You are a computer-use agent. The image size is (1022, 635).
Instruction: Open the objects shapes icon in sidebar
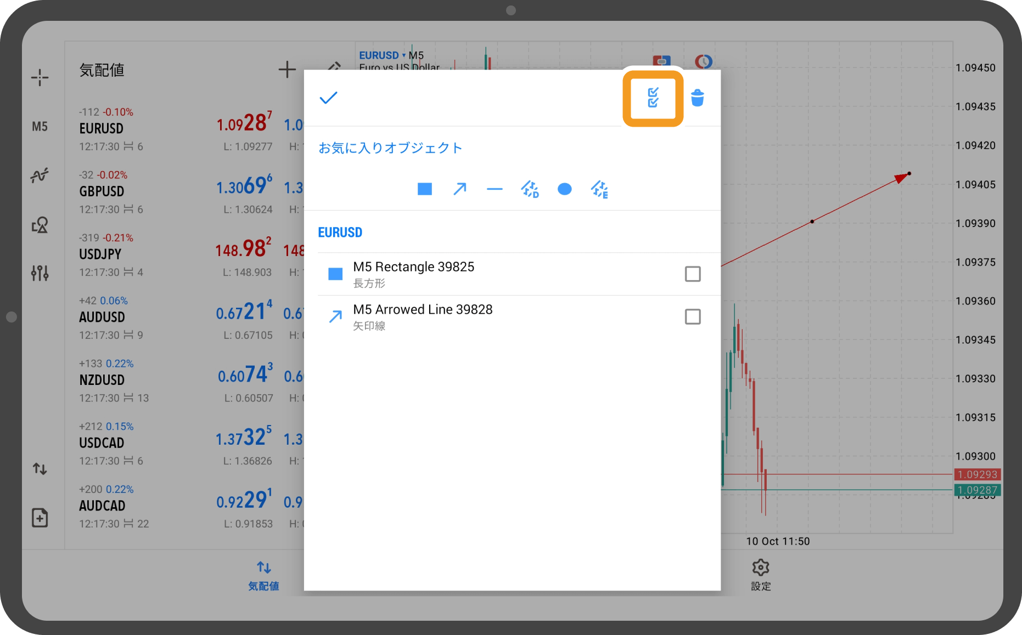(40, 225)
